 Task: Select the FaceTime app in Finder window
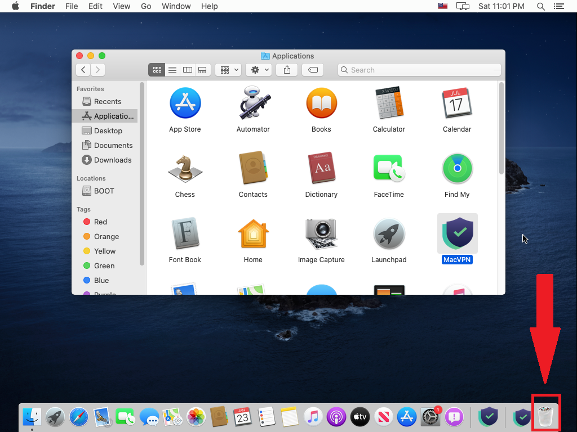tap(389, 168)
